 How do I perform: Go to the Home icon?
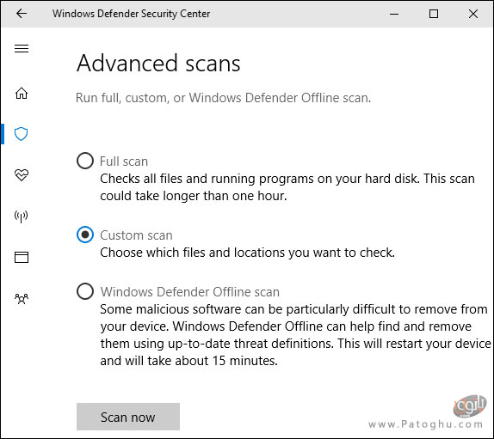pos(22,93)
